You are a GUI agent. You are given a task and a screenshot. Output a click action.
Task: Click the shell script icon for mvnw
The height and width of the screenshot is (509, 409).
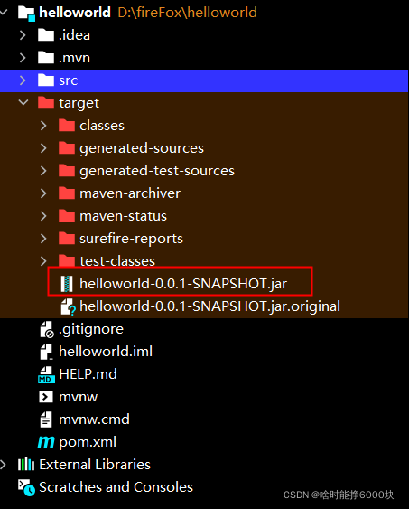coord(46,397)
